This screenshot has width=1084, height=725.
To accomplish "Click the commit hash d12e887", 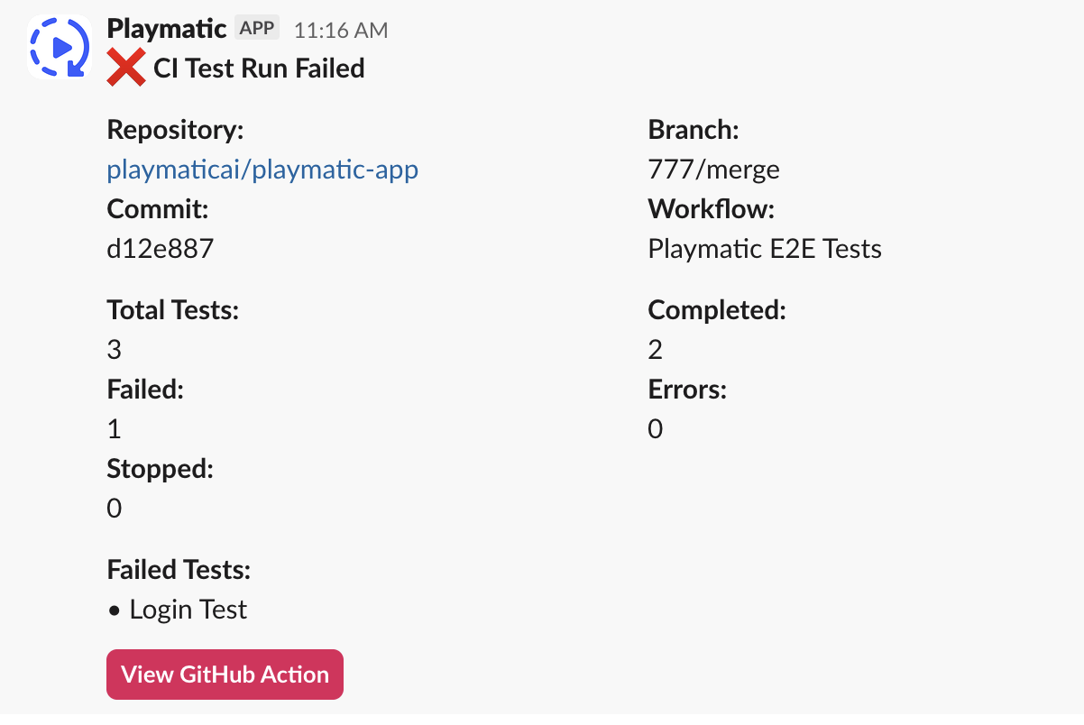I will click(161, 249).
